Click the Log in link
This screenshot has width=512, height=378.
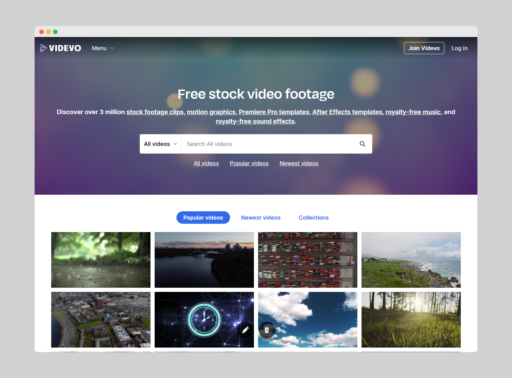(x=459, y=48)
